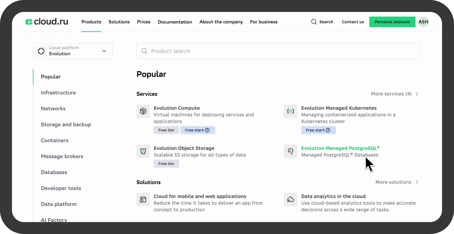Click Free tier badge under Object Storage

coord(166,164)
